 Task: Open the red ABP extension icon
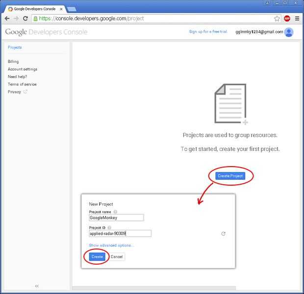click(287, 19)
